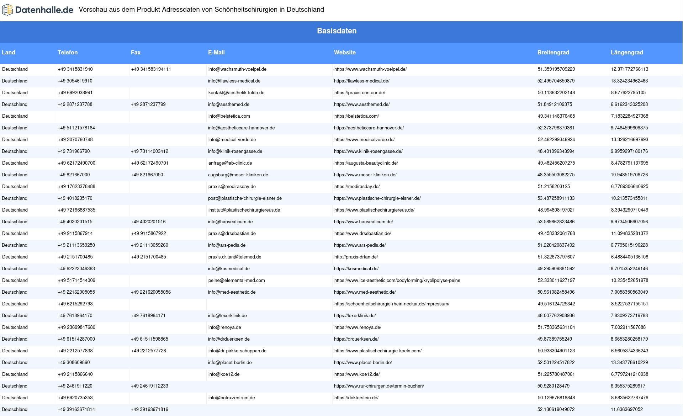Click email info@wachsmuth-voelpel.de
683x416 pixels.
pos(237,69)
